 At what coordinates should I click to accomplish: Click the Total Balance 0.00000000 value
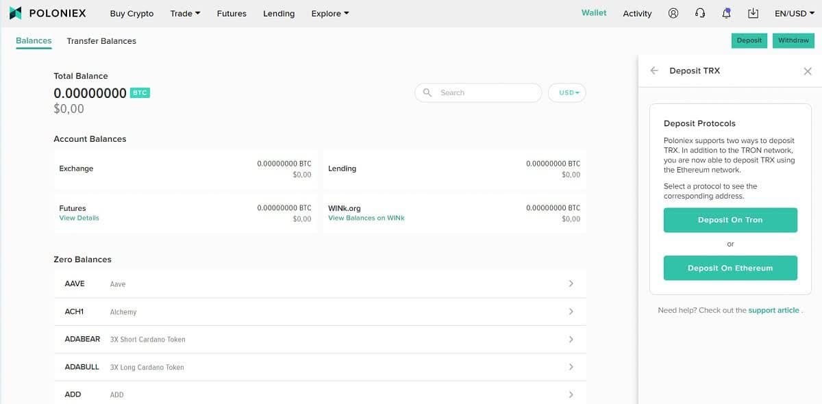click(90, 93)
